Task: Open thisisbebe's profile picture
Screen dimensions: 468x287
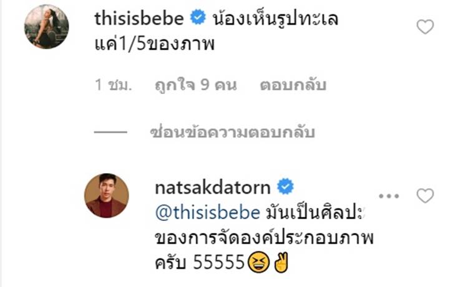Action: coord(46,27)
